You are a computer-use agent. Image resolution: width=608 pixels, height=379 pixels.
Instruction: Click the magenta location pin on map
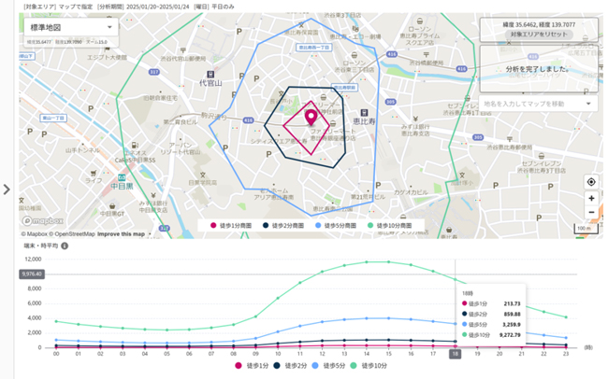(311, 119)
